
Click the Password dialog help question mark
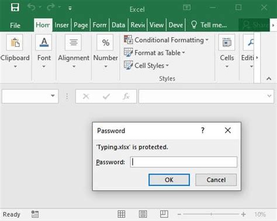coord(203,130)
